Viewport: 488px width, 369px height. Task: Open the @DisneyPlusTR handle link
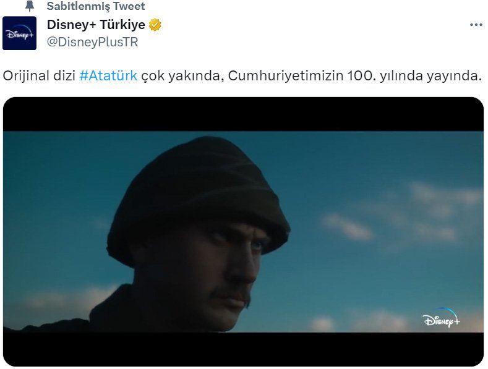coord(92,42)
